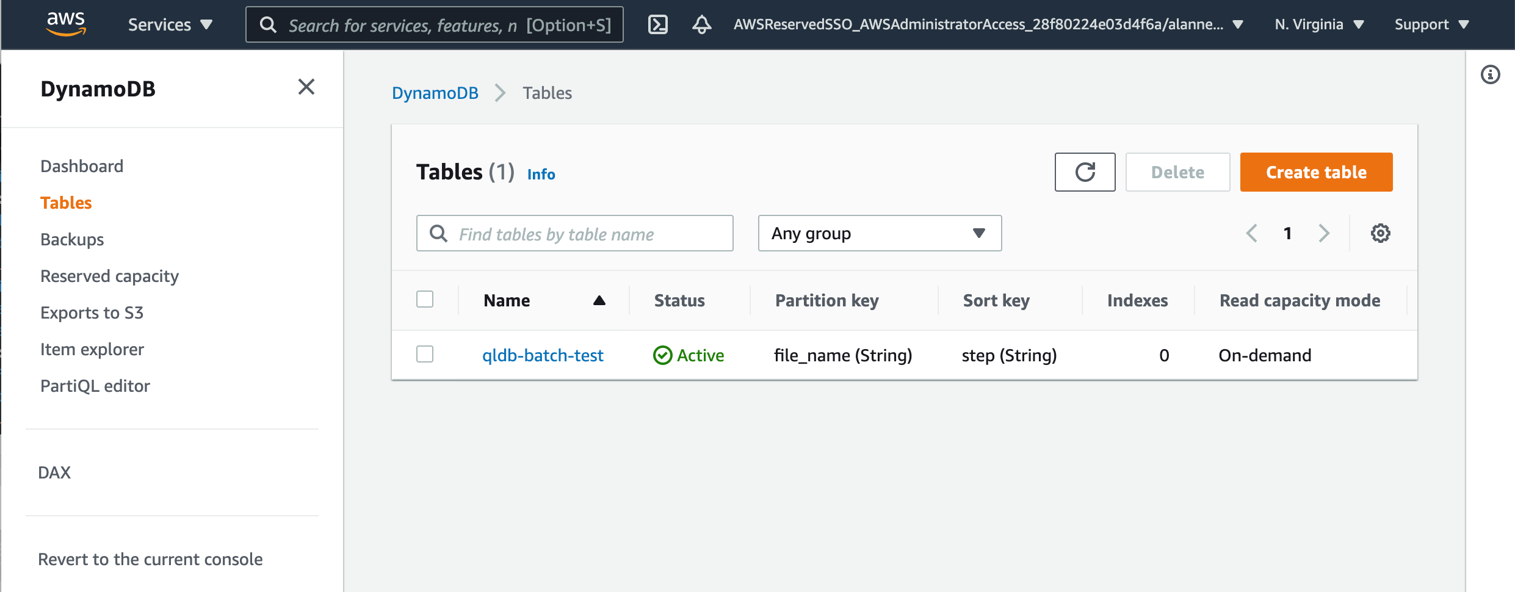Open the qldb-batch-test table link
This screenshot has height=592, width=1515.
[x=543, y=355]
